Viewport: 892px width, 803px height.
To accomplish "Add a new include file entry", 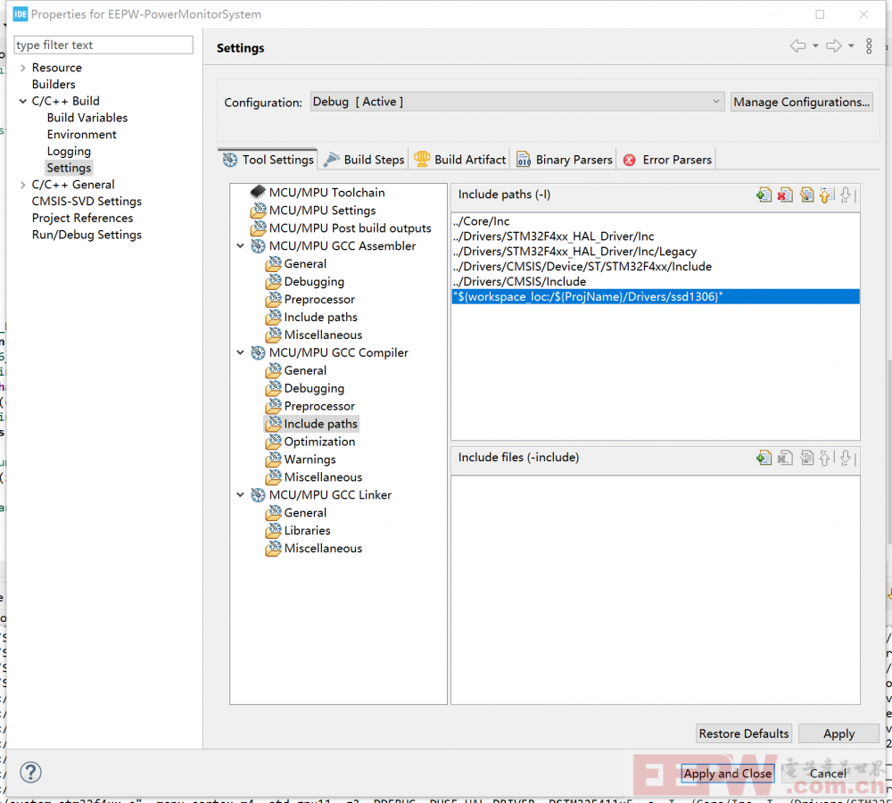I will (764, 458).
